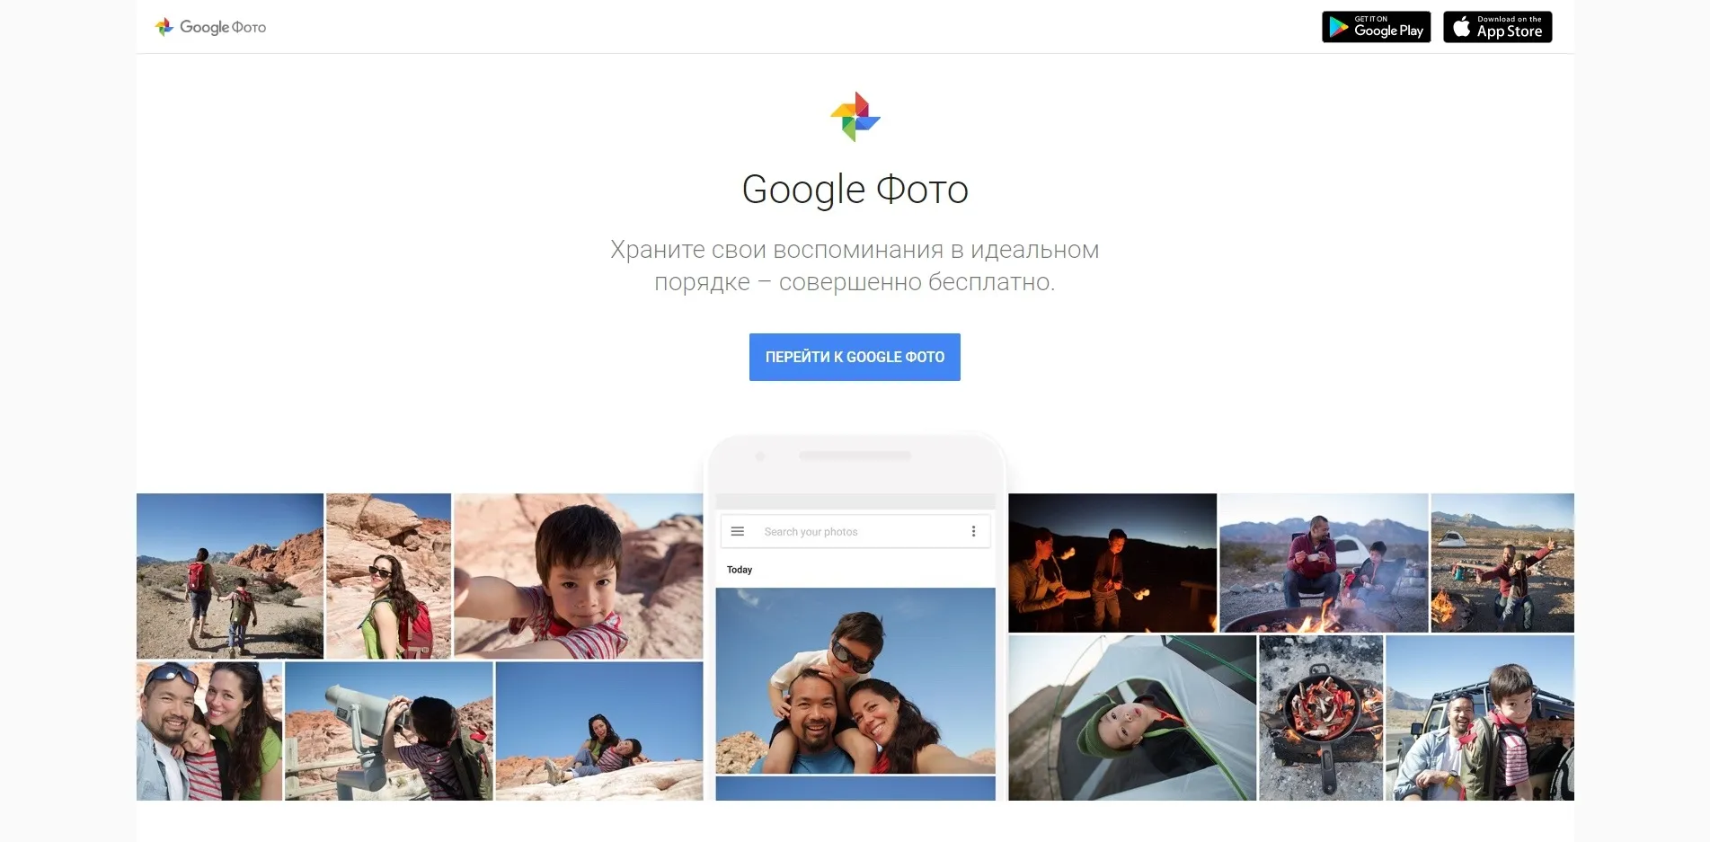Open family selfie photo in phone mockup
Screen dimensions: 1710x842
(855, 680)
